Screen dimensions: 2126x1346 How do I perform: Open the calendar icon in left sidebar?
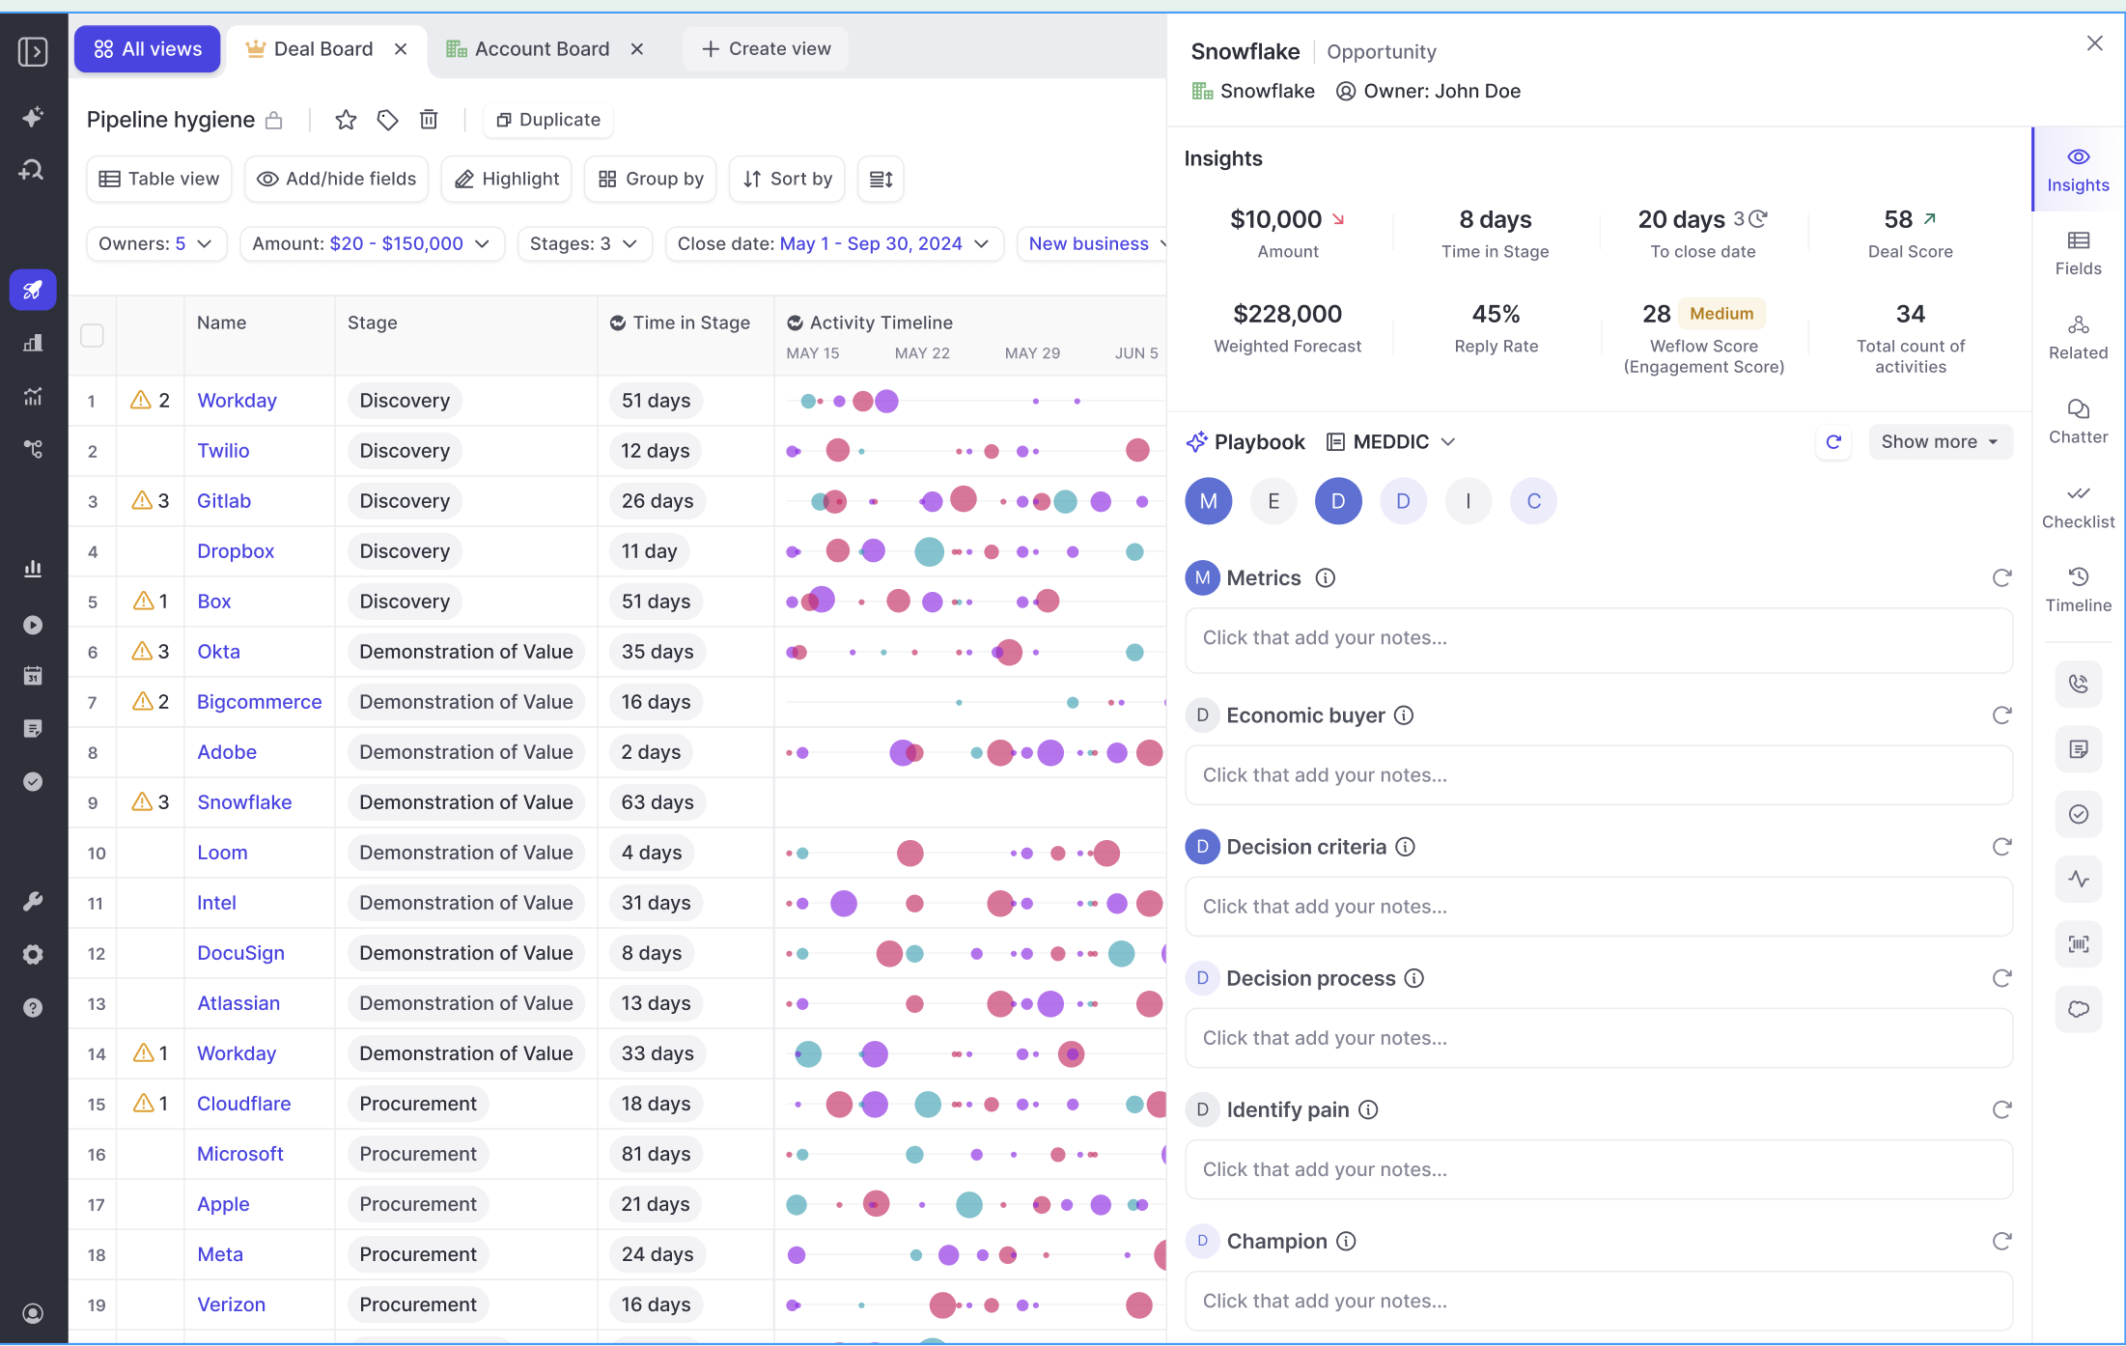coord(33,675)
